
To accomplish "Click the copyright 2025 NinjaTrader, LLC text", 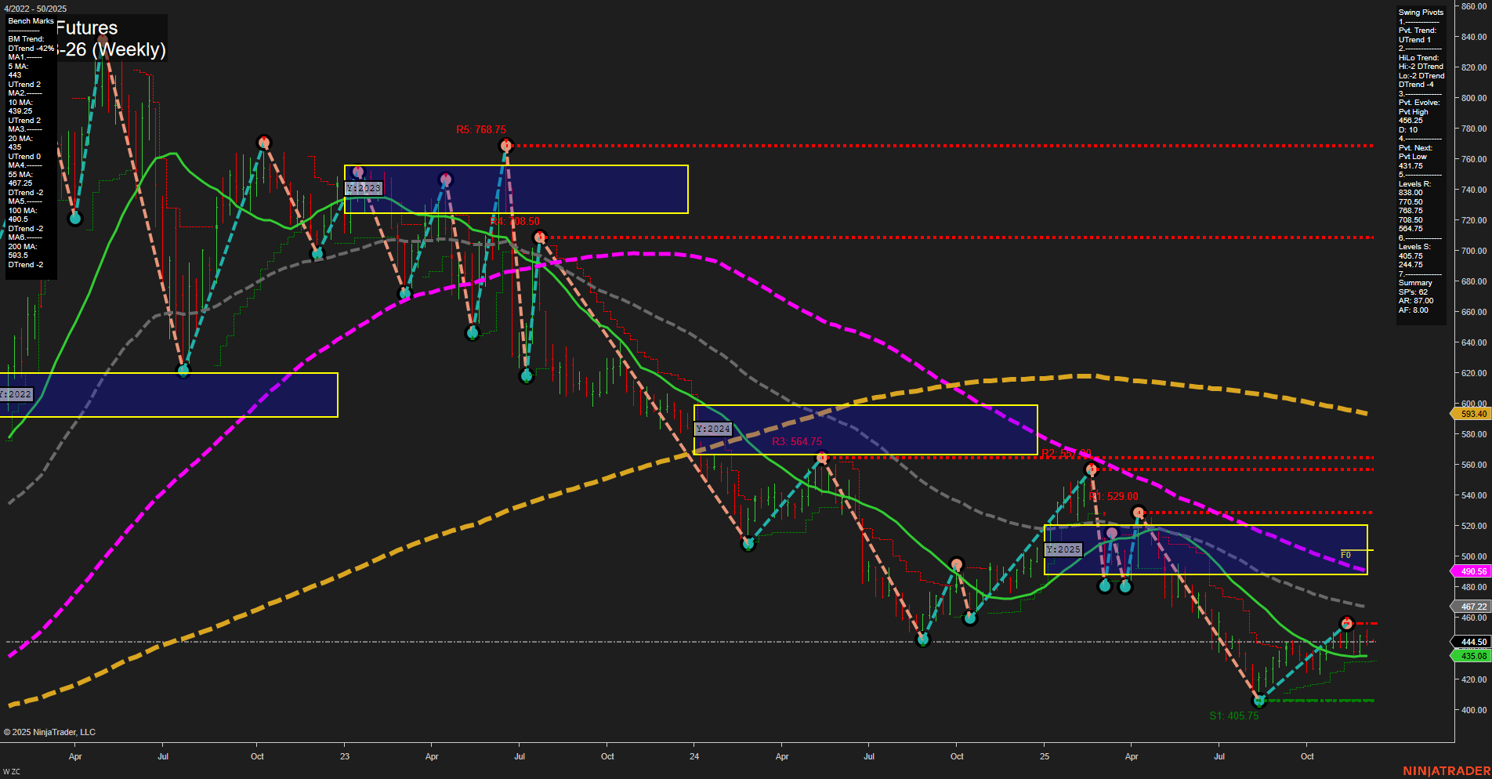I will pyautogui.click(x=50, y=731).
